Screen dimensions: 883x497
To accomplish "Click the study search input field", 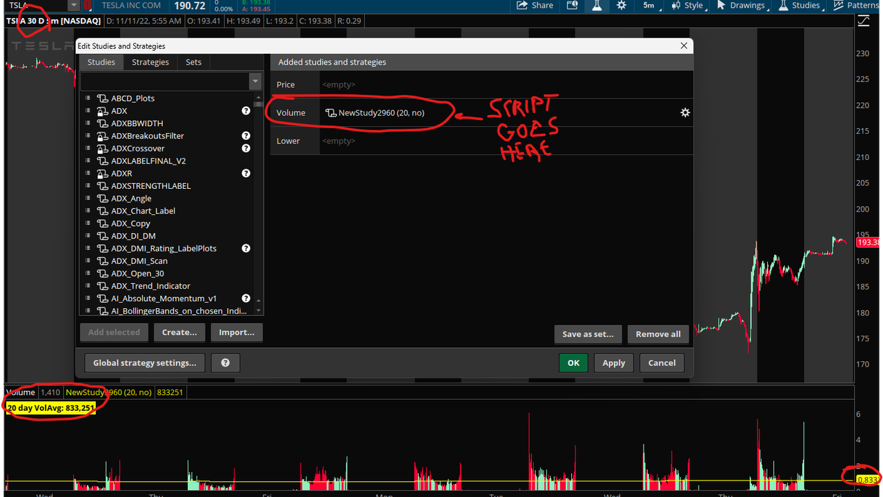I will [166, 81].
